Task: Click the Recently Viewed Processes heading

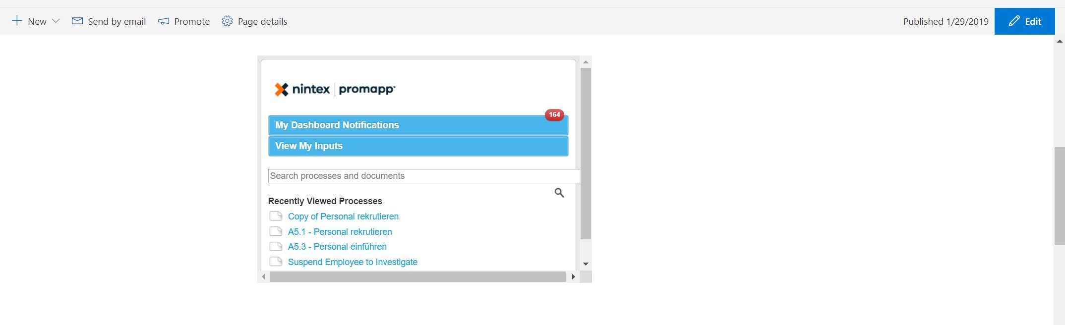Action: [x=325, y=201]
